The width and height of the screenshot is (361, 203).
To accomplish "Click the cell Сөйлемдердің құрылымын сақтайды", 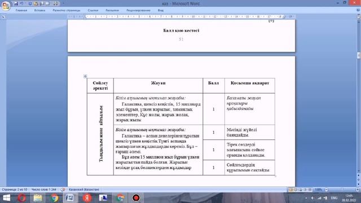I will click(x=250, y=167).
